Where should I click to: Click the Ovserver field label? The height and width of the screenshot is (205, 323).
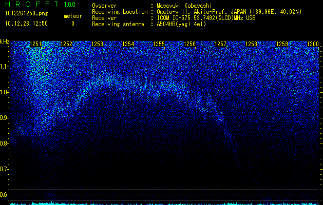104,6
